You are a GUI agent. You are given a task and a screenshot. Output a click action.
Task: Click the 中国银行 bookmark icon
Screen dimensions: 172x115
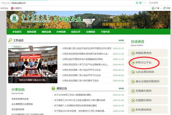point(12,8)
